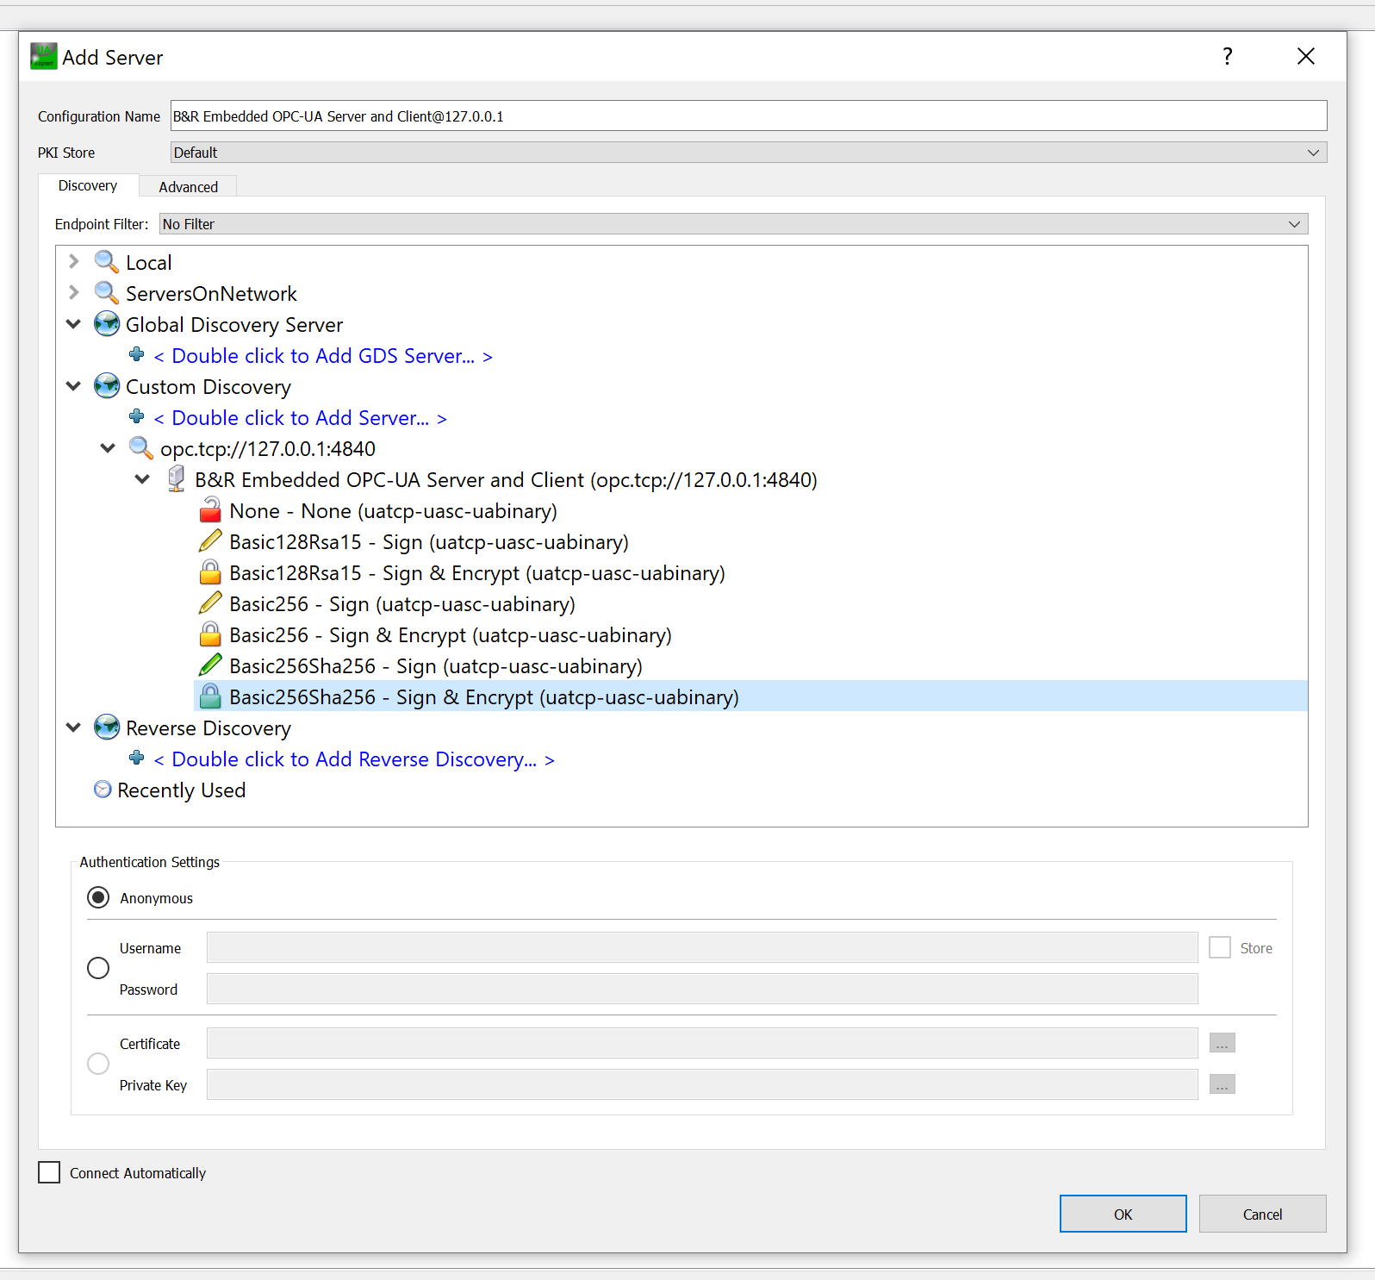This screenshot has height=1280, width=1375.
Task: Close the Add Server dialog
Action: (x=1306, y=57)
